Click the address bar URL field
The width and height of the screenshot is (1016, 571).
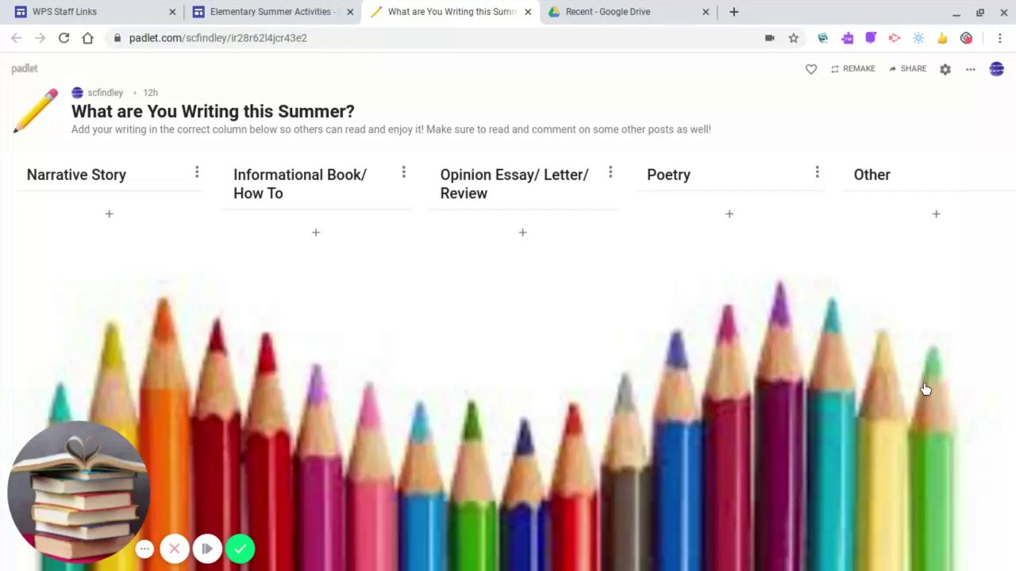point(437,38)
